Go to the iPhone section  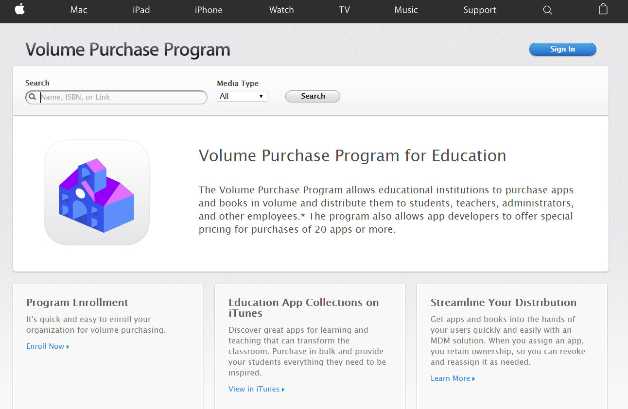(x=209, y=10)
